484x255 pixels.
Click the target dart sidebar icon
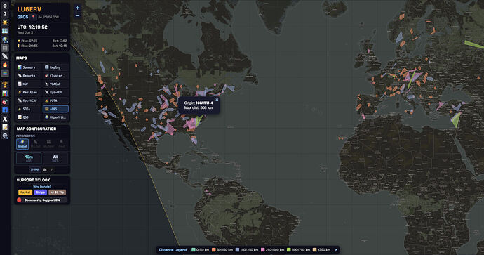[5, 102]
